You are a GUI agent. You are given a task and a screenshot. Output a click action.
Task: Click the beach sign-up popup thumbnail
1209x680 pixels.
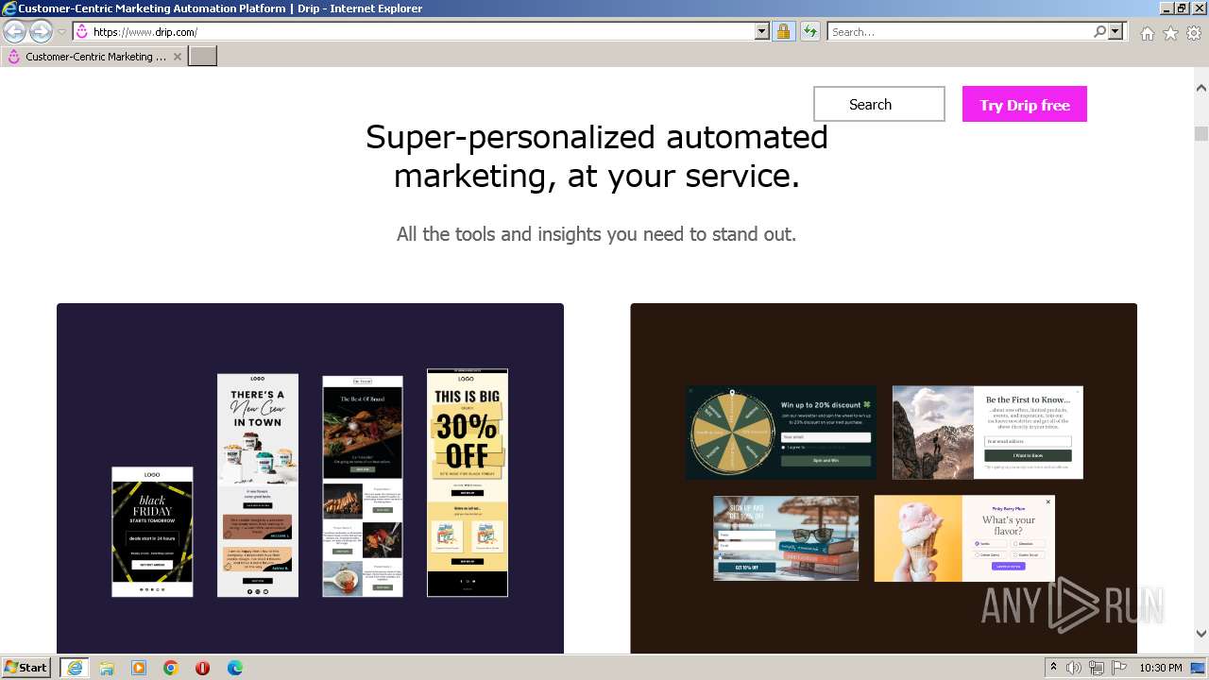pyautogui.click(x=786, y=538)
